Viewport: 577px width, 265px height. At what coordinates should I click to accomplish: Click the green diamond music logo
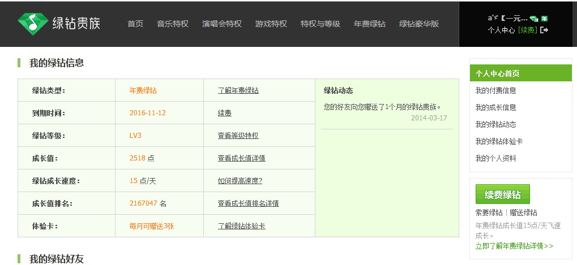[33, 24]
